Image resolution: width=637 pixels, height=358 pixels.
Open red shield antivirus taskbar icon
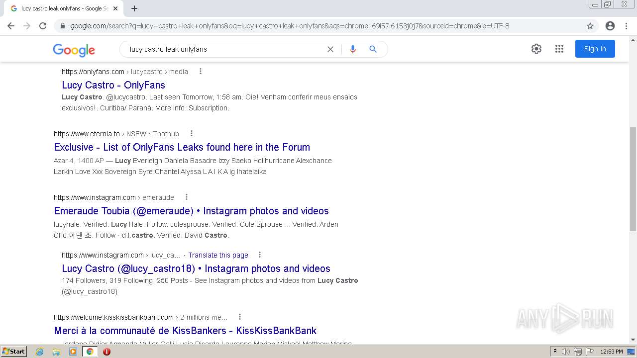106,352
